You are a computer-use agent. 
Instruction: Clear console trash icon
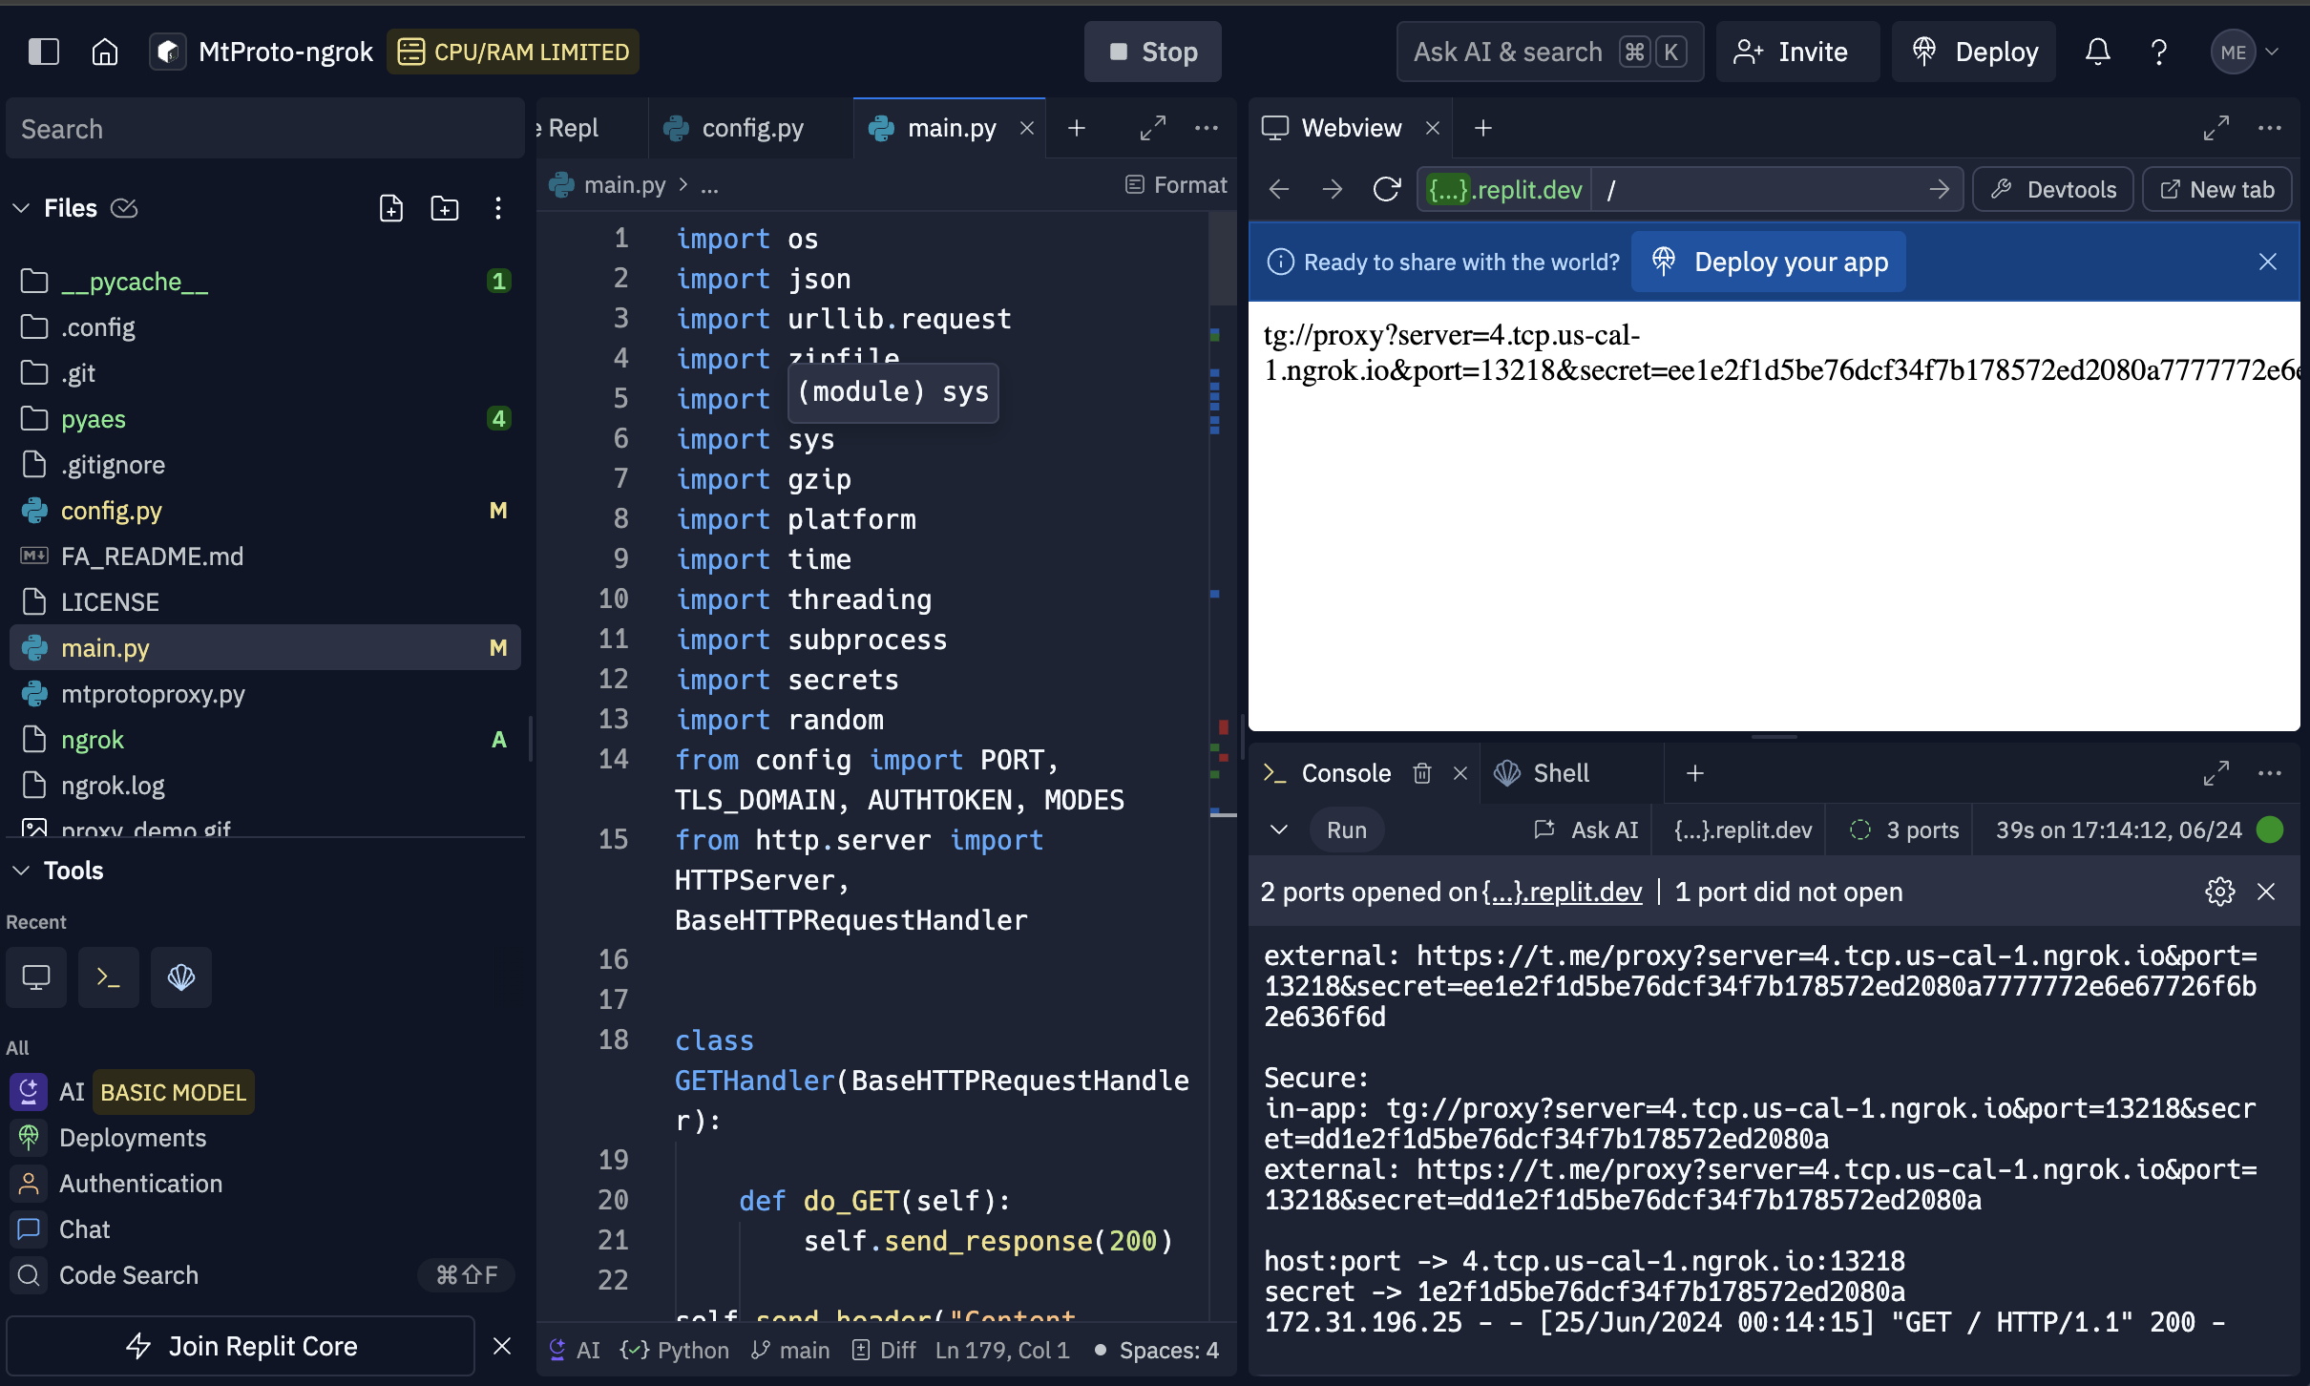[x=1422, y=773]
